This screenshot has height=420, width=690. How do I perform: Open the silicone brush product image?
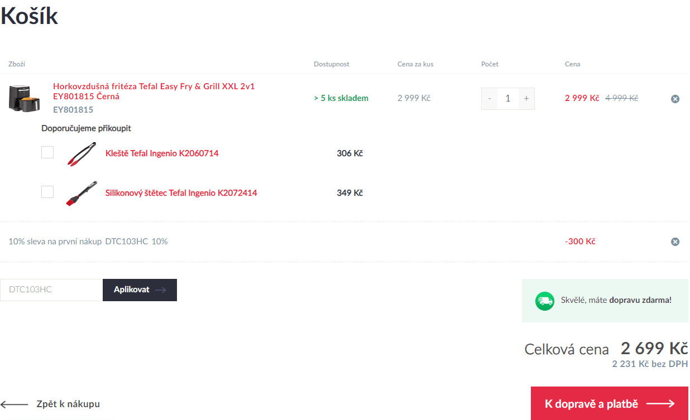click(82, 193)
